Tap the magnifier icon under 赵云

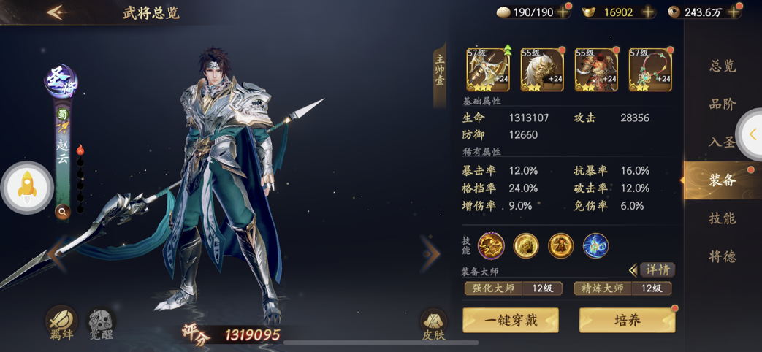point(63,211)
